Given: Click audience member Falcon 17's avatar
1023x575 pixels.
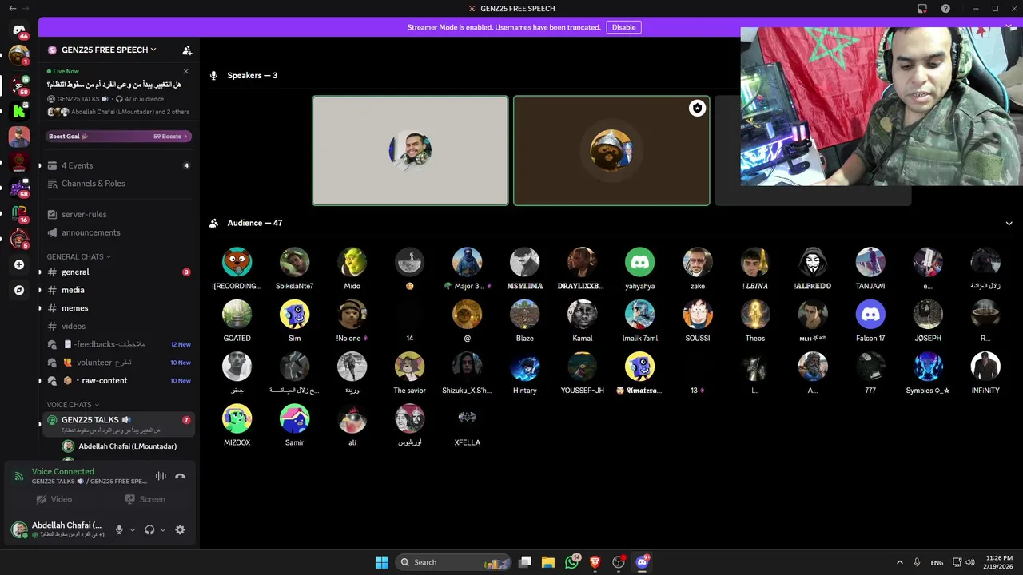Looking at the screenshot, I should 870,315.
